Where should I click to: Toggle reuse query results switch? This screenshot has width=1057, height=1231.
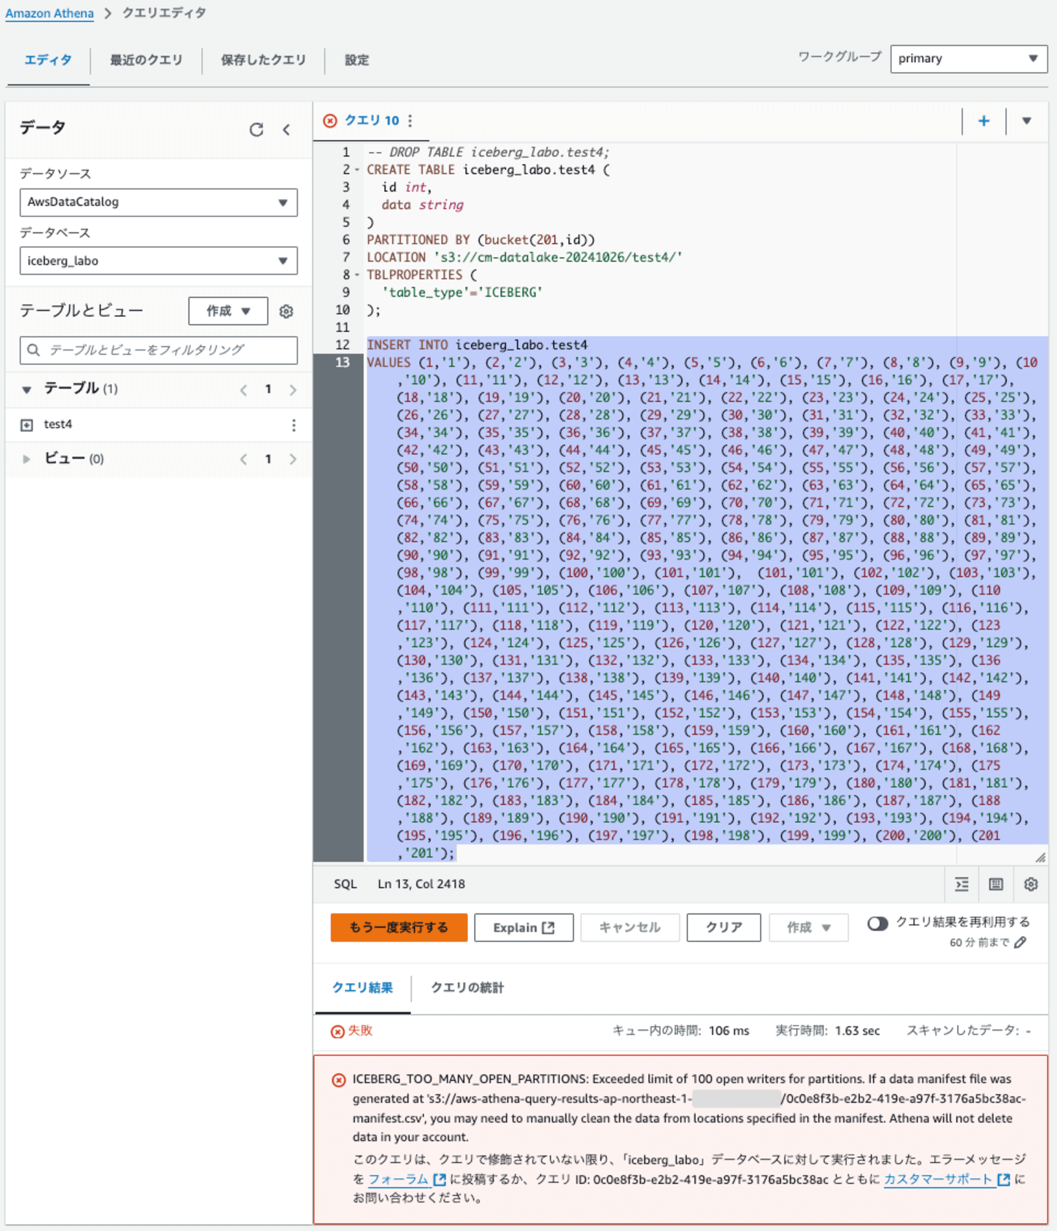coord(877,923)
